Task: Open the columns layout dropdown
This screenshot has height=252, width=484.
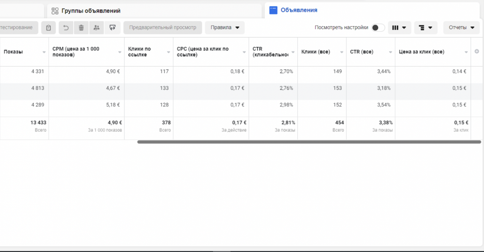Action: coord(399,28)
